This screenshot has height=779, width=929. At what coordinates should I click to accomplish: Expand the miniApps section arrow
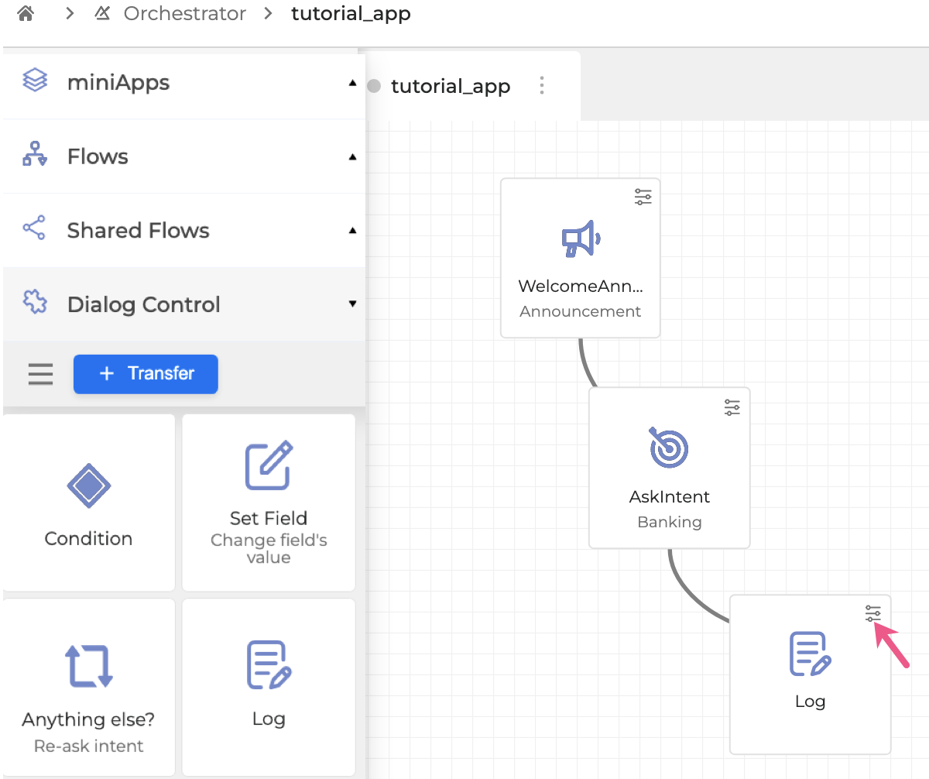(353, 83)
